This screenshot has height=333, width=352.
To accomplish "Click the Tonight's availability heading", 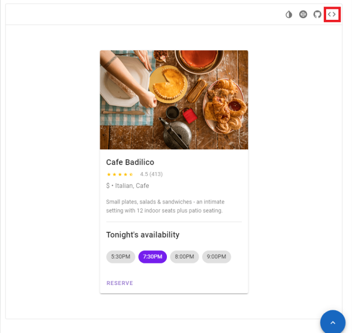I will point(143,234).
